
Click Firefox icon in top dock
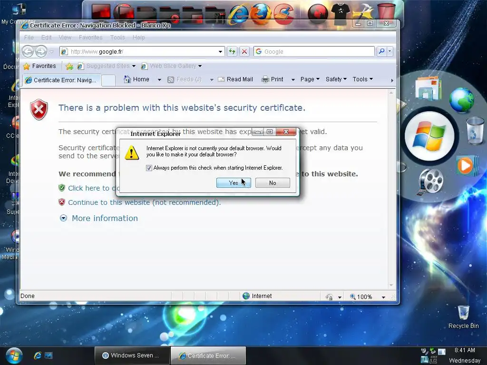260,13
